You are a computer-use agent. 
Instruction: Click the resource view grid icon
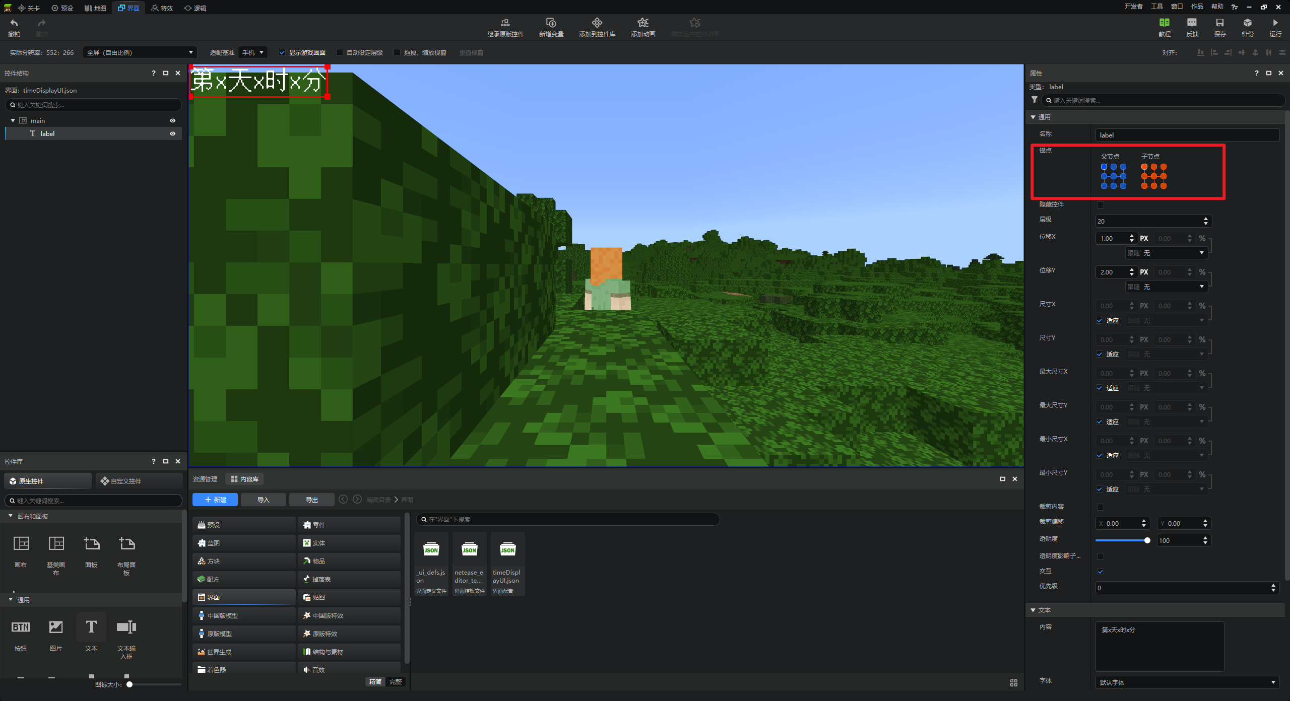(x=1014, y=683)
